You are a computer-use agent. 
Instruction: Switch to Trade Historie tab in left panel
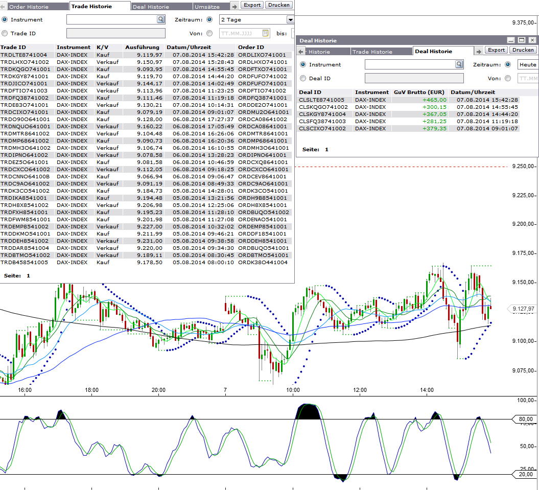tap(100, 6)
